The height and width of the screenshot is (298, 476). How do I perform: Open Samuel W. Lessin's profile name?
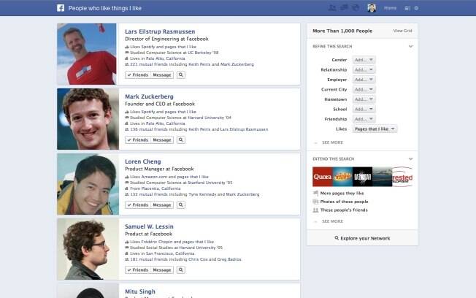149,226
